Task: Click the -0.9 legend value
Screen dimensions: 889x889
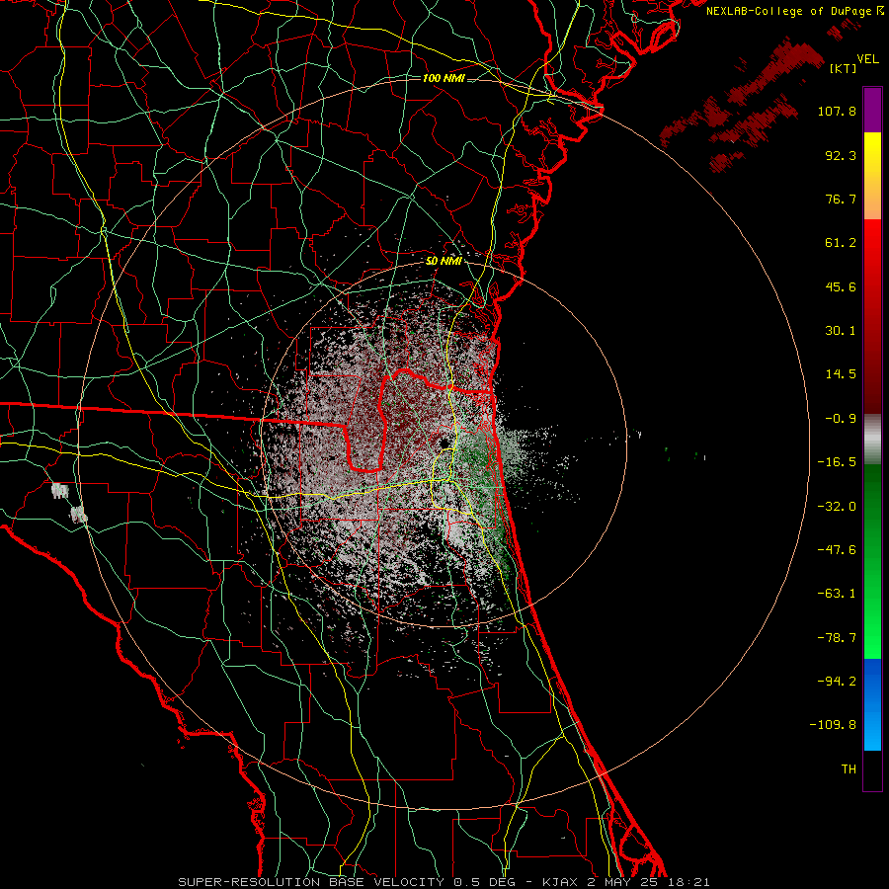Action: coord(841,419)
